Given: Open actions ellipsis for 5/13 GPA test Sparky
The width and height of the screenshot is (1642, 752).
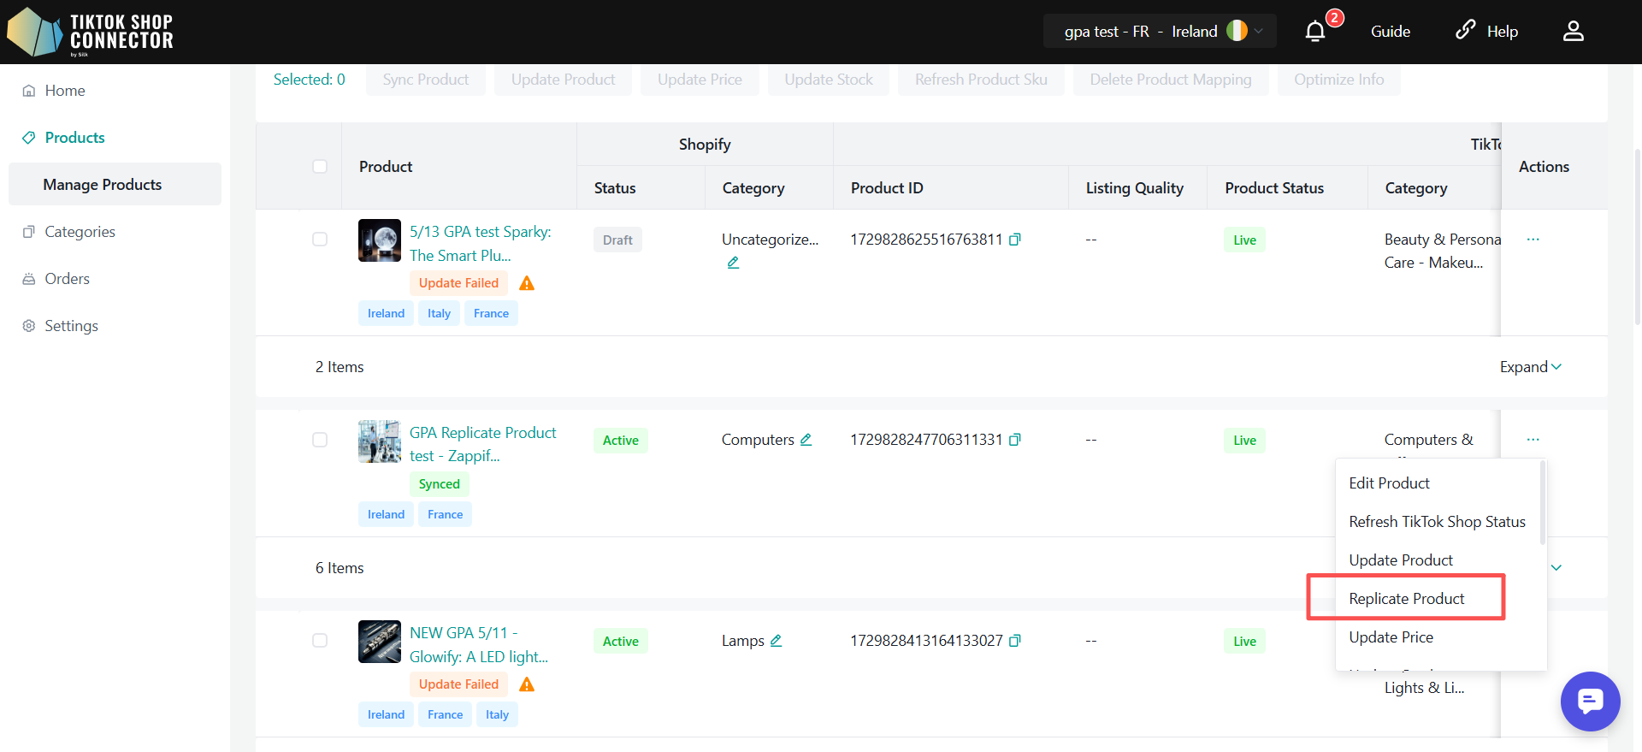Looking at the screenshot, I should click(1533, 240).
